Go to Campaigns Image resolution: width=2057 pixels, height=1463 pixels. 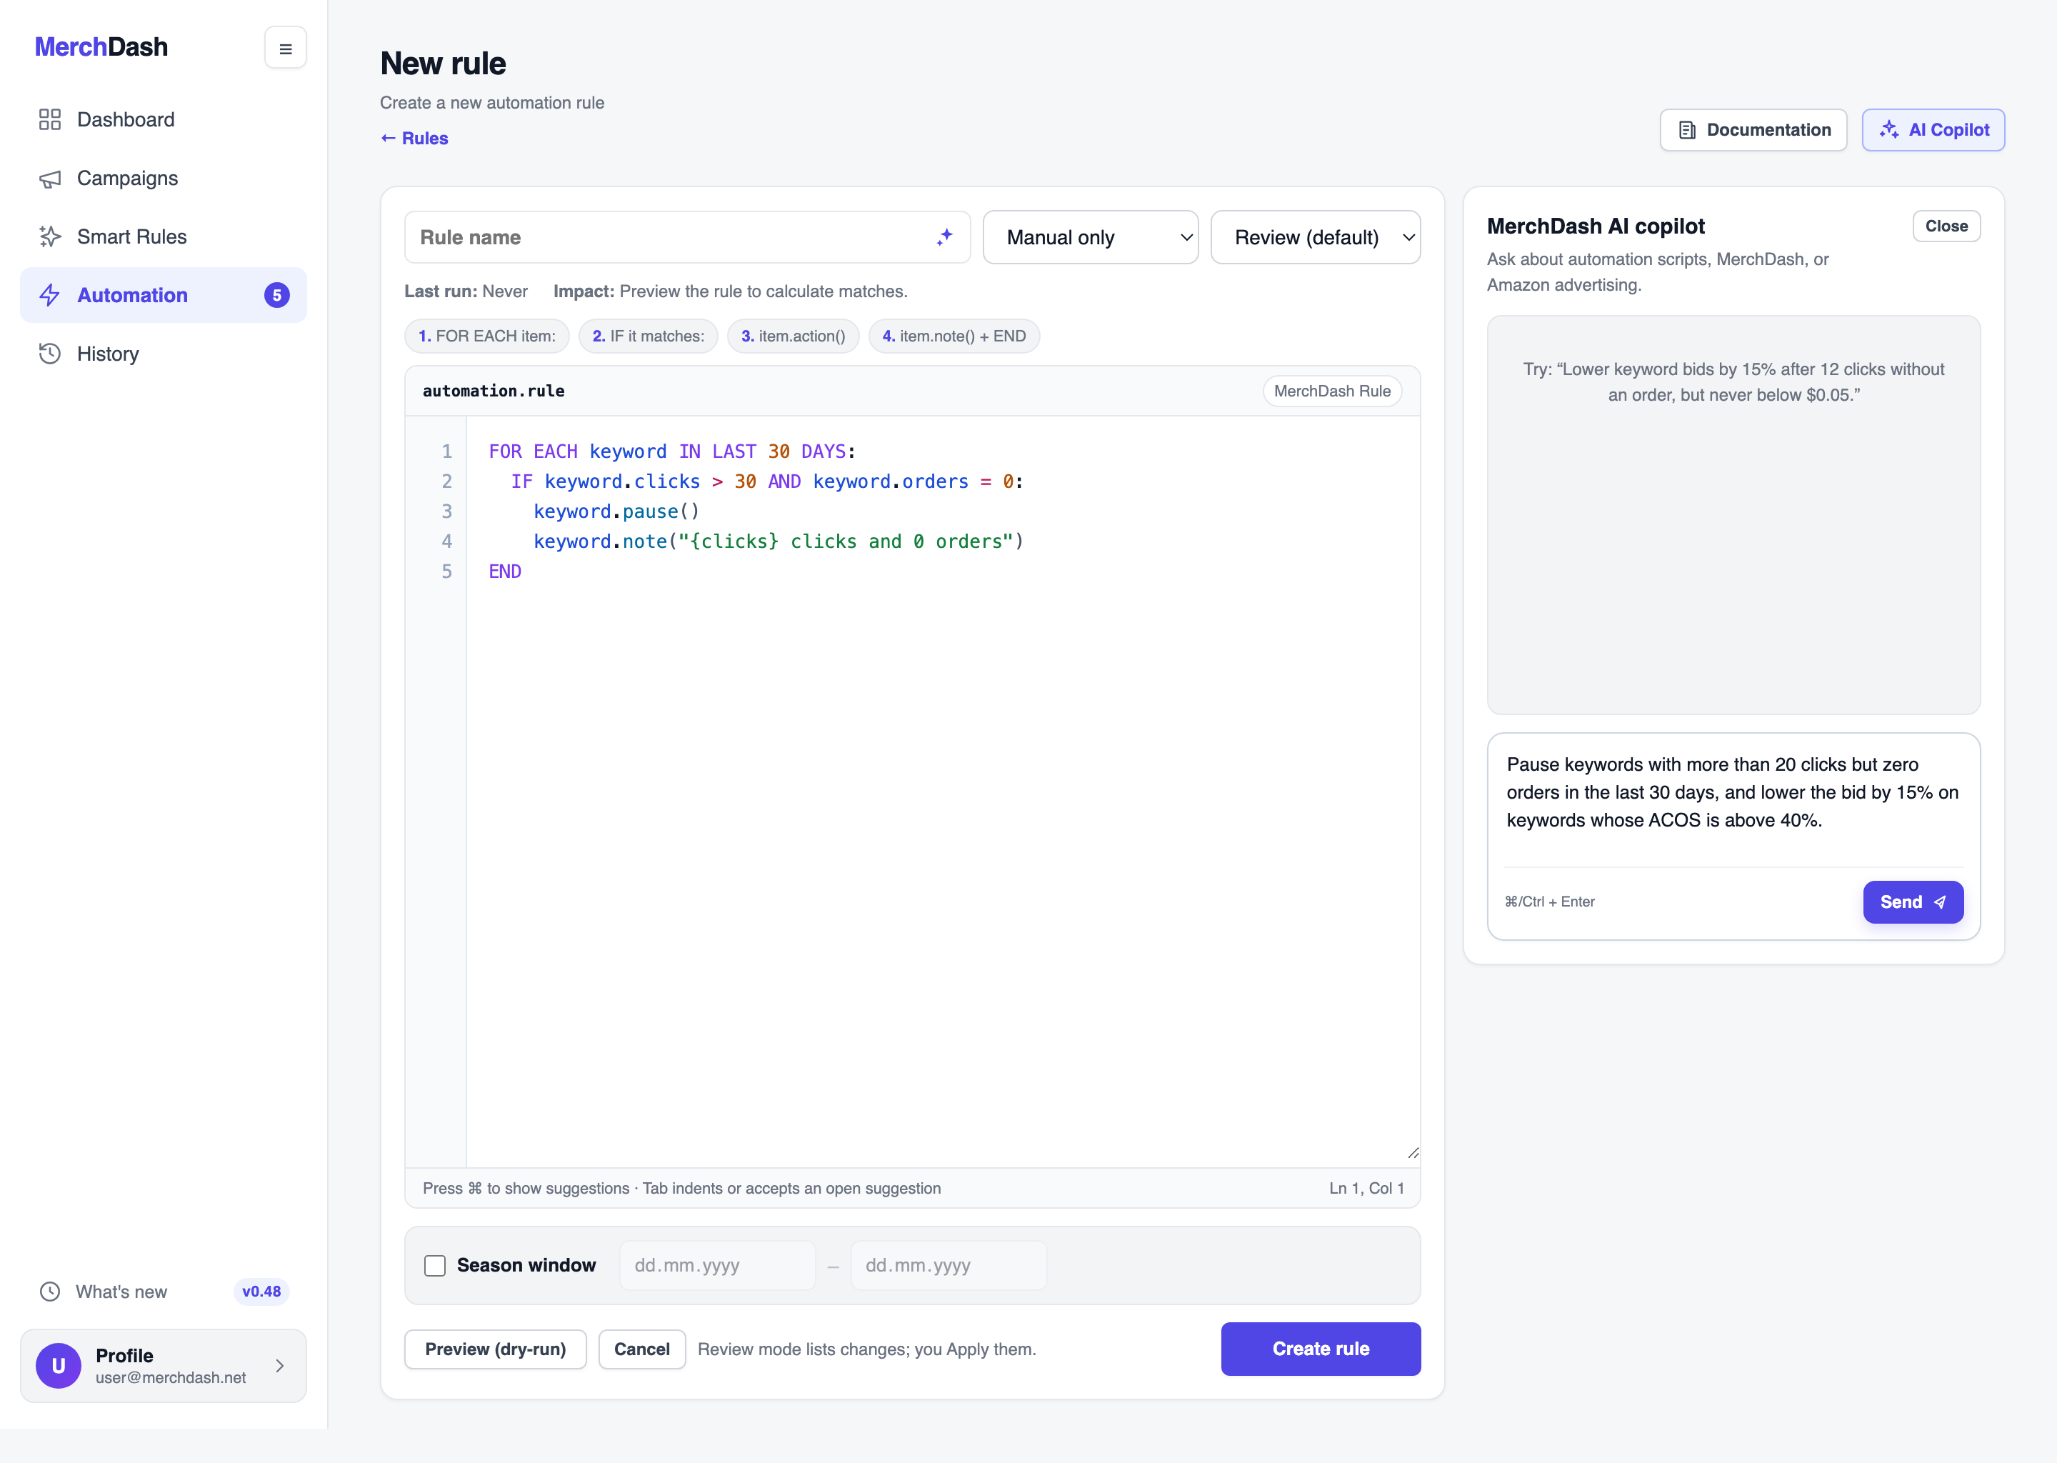point(163,179)
